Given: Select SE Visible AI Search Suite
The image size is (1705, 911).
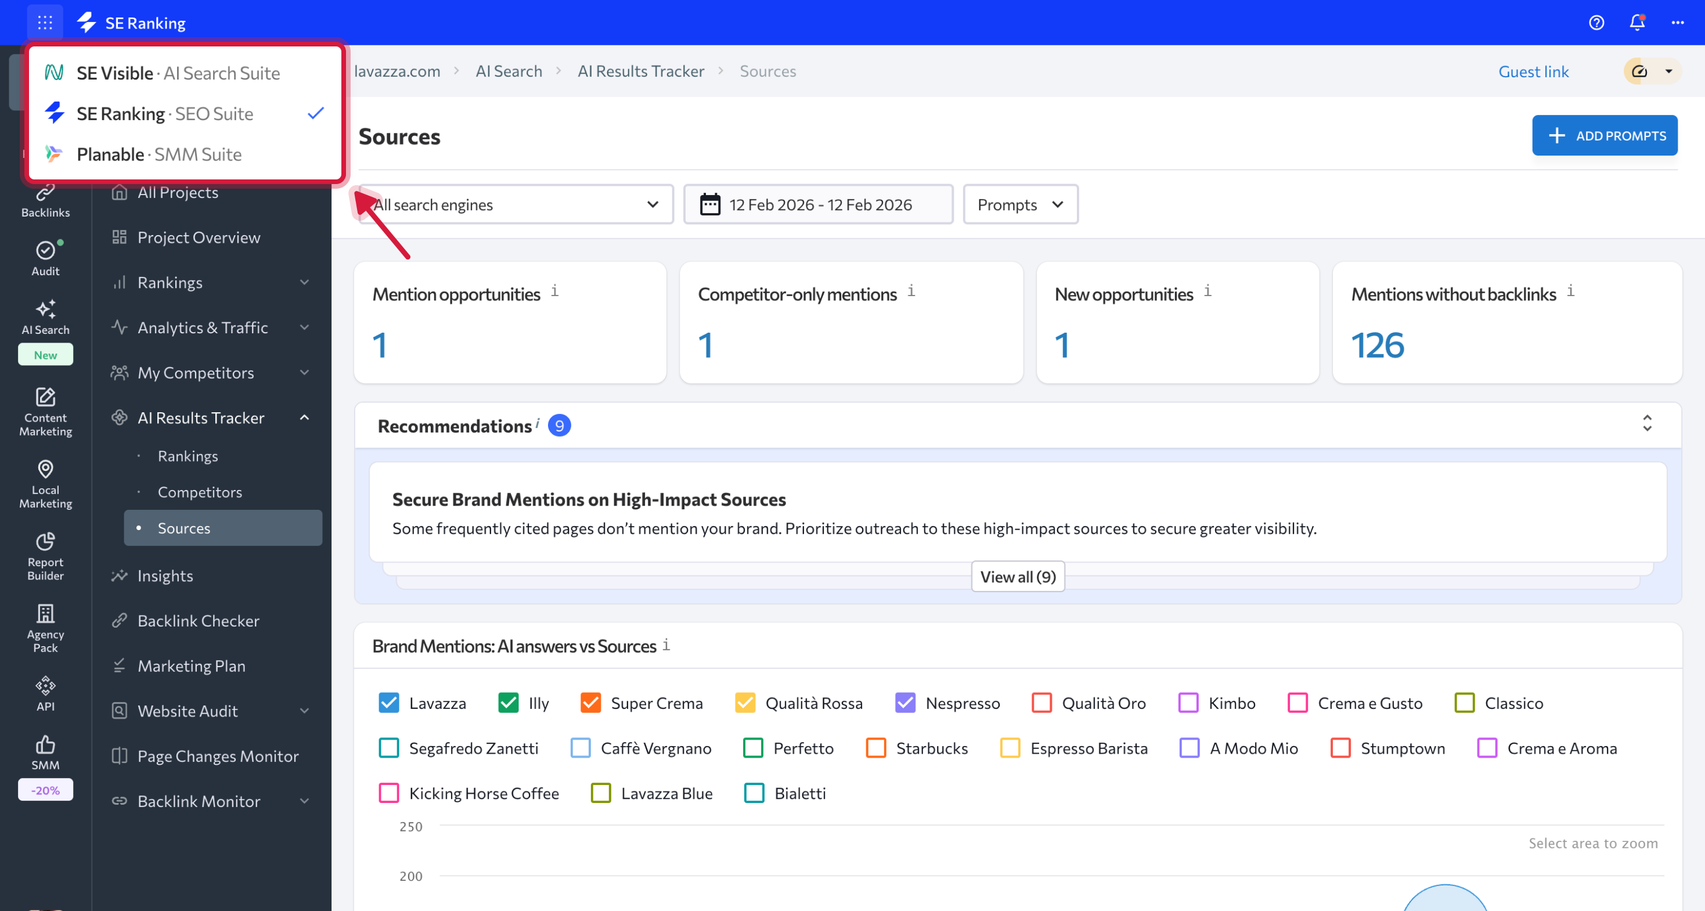Looking at the screenshot, I should click(x=179, y=73).
